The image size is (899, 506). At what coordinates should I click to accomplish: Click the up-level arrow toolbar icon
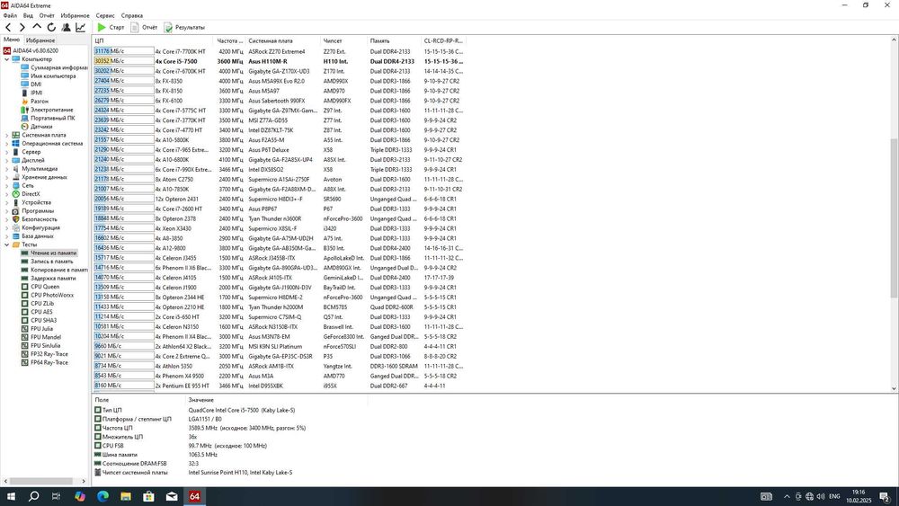coord(37,27)
